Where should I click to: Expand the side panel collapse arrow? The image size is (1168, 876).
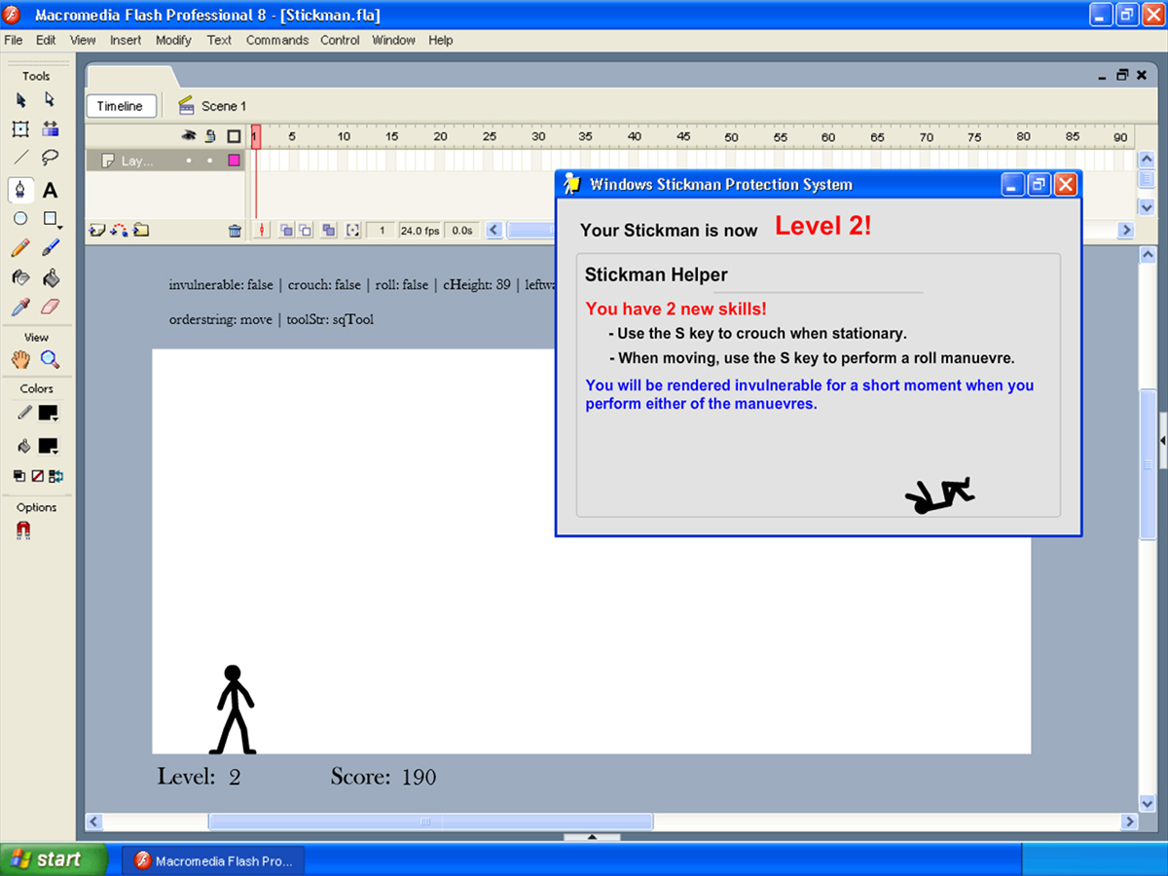pyautogui.click(x=1163, y=441)
